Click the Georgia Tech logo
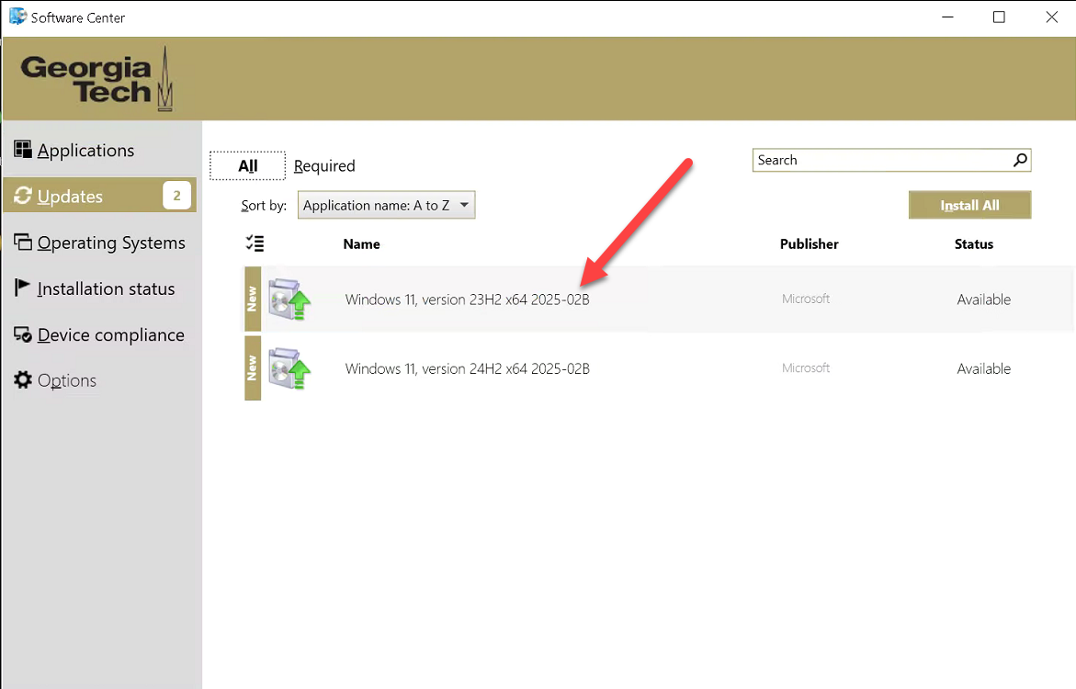Screen dimensions: 1076x689 click(x=96, y=79)
